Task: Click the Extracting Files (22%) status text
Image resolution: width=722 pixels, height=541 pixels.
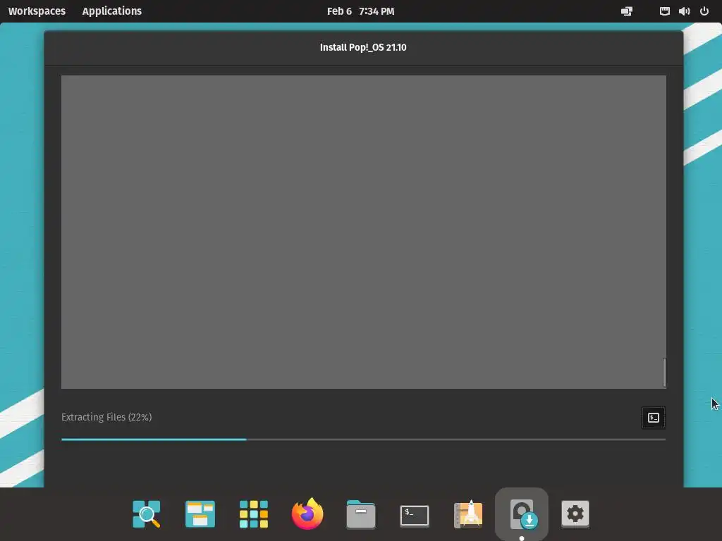Action: (106, 417)
